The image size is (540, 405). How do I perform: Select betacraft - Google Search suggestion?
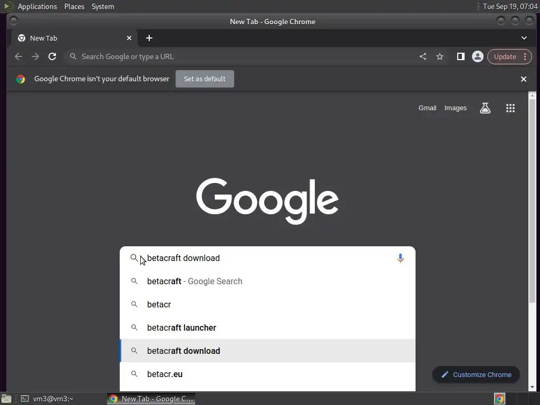pyautogui.click(x=267, y=282)
